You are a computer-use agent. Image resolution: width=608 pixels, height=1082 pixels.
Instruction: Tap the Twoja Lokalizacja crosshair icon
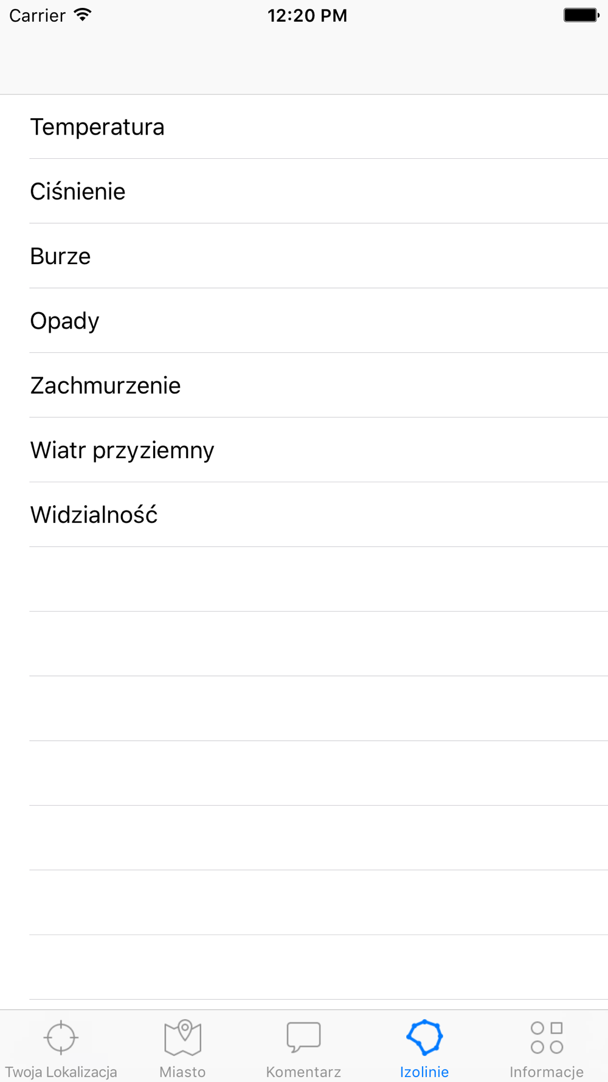coord(61,1038)
